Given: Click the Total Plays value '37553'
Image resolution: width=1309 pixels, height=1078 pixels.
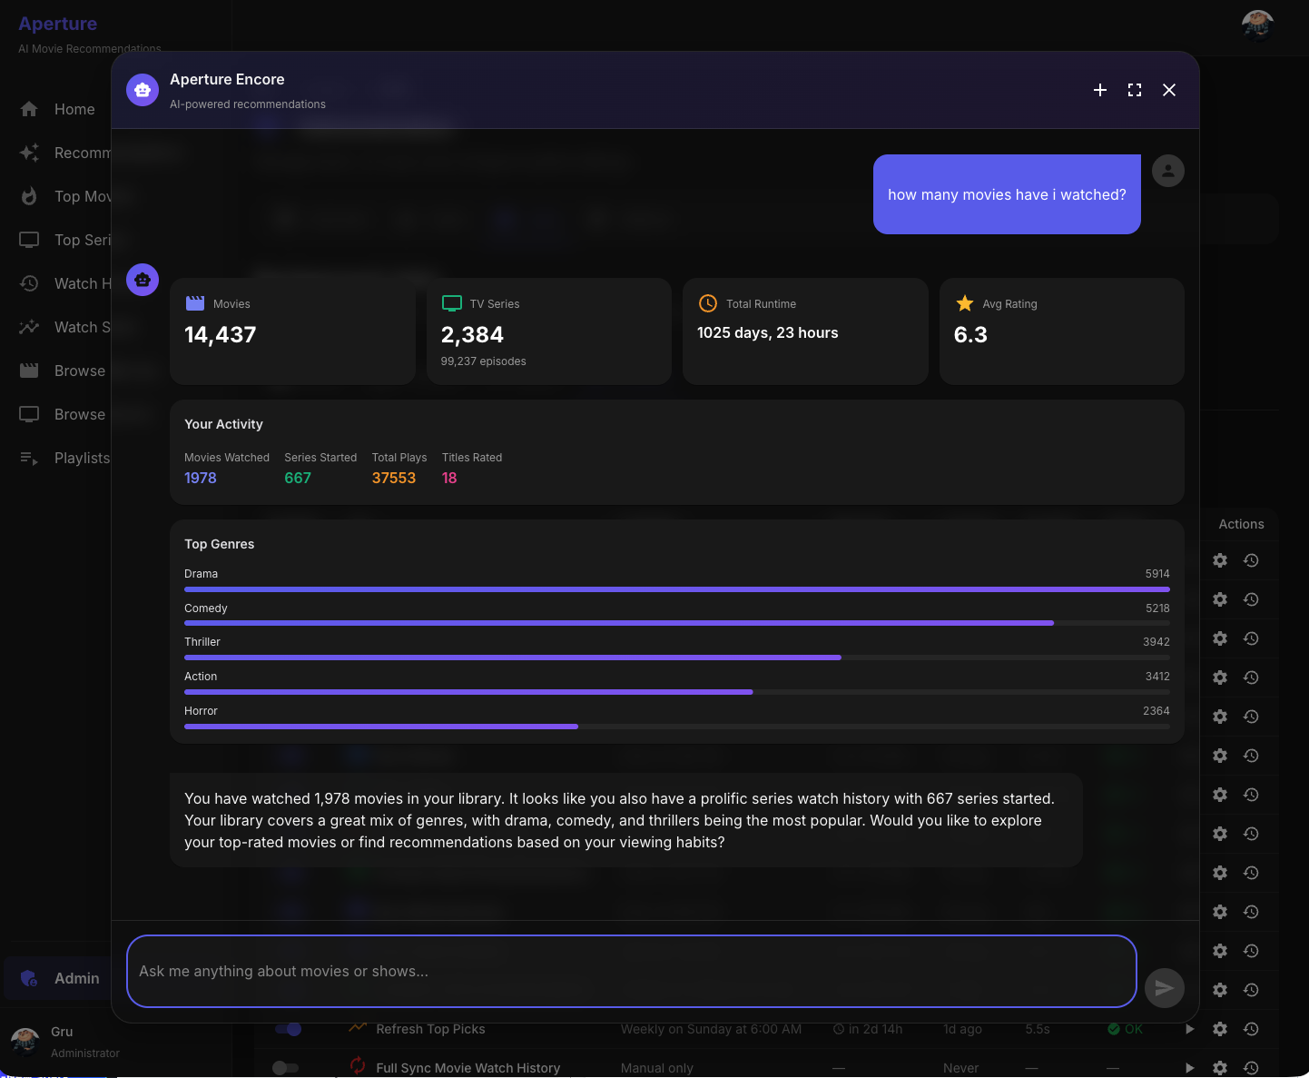Looking at the screenshot, I should pos(394,478).
